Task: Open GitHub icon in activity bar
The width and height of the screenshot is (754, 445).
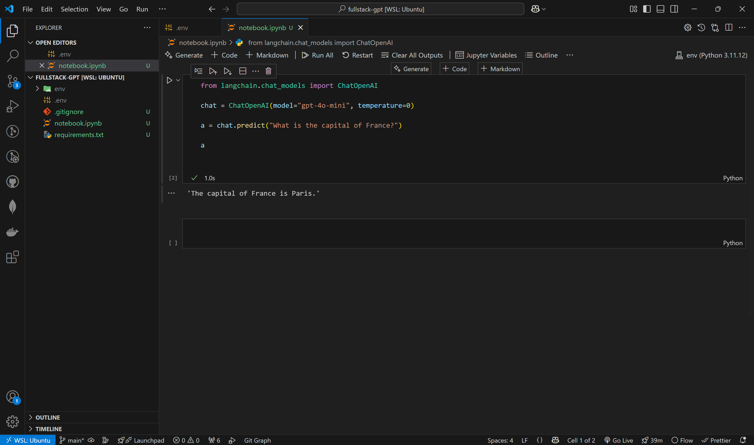Action: coord(12,181)
